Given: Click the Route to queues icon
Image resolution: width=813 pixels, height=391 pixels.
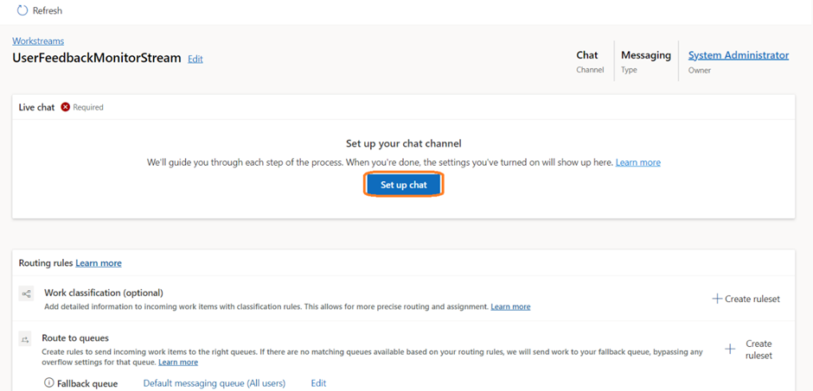Looking at the screenshot, I should (27, 340).
